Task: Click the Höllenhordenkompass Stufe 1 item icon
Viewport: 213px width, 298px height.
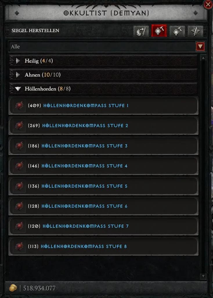Action: coord(19,105)
